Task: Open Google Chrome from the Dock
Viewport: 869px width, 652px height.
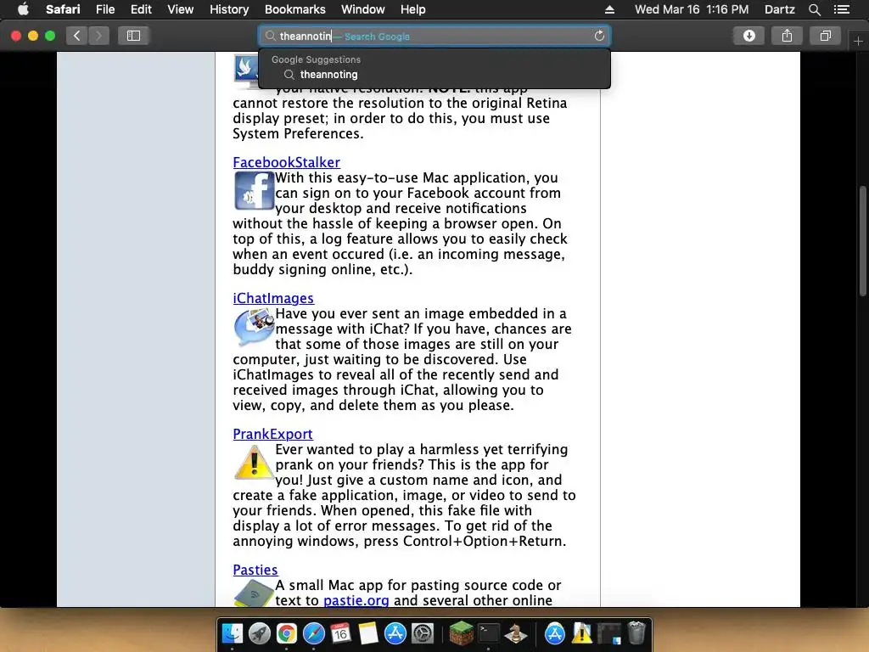Action: (x=287, y=633)
